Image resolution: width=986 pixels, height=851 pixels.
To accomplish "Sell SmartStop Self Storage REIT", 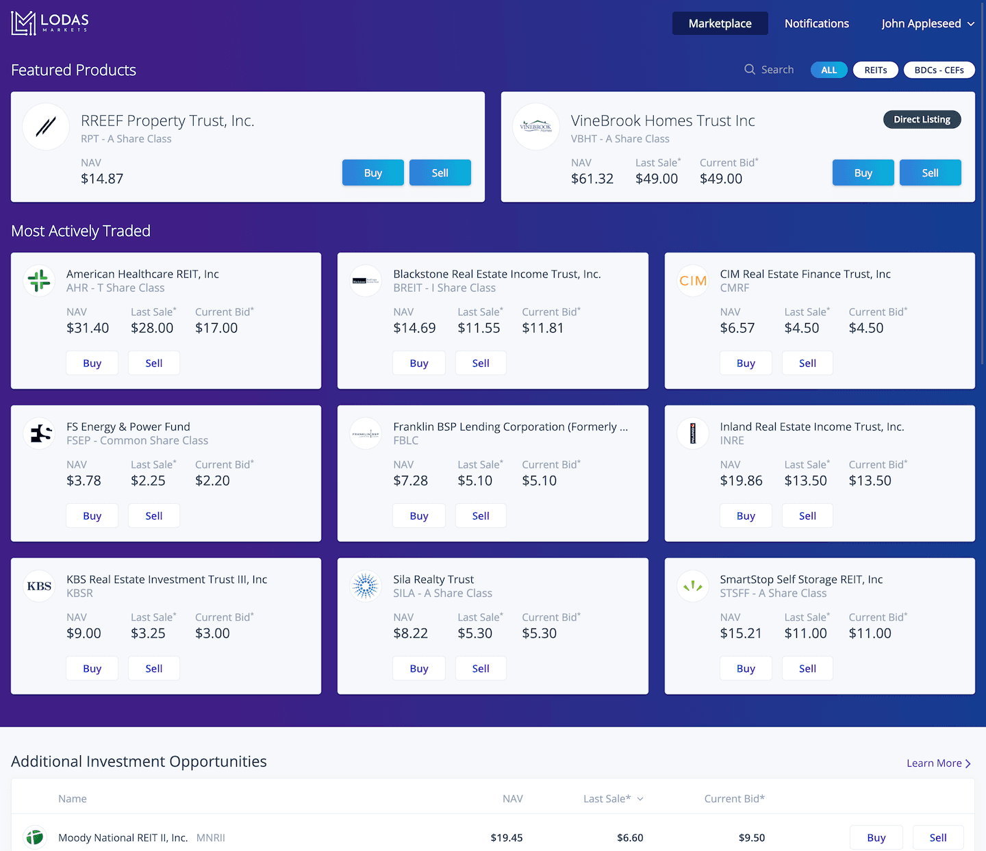I will point(808,668).
